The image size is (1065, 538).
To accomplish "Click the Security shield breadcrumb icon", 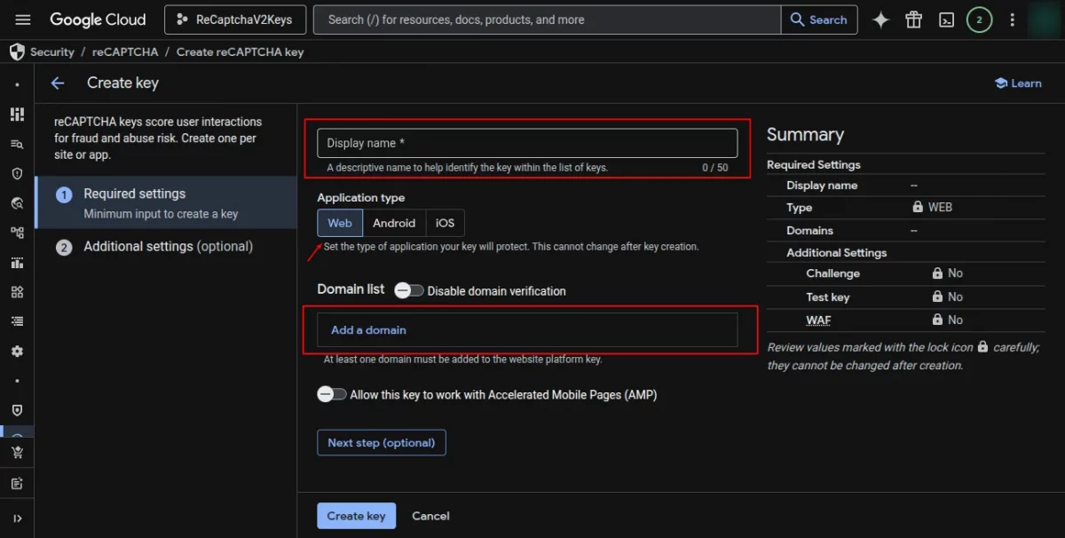I will (x=17, y=51).
